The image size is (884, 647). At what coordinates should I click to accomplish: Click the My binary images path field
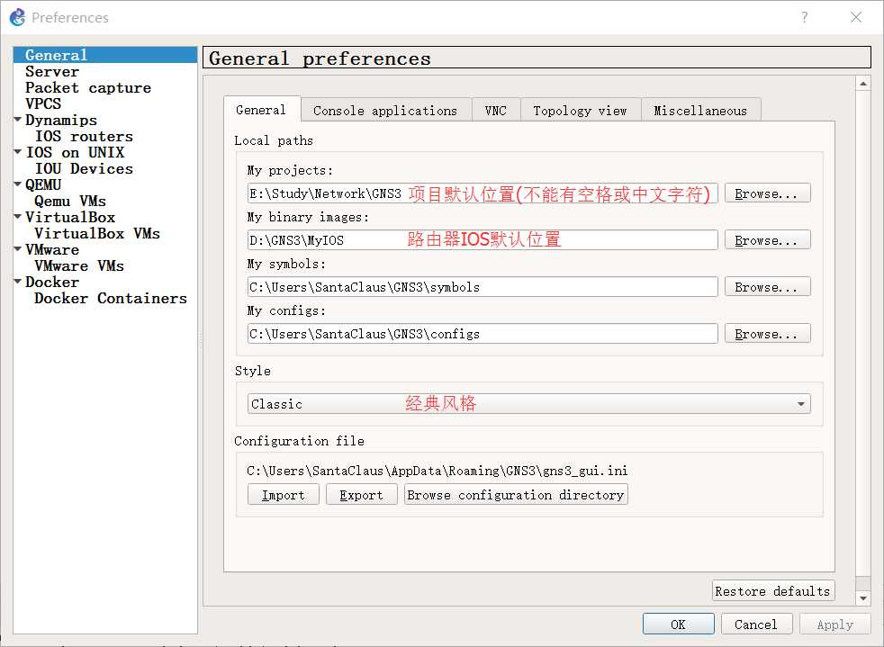(483, 240)
